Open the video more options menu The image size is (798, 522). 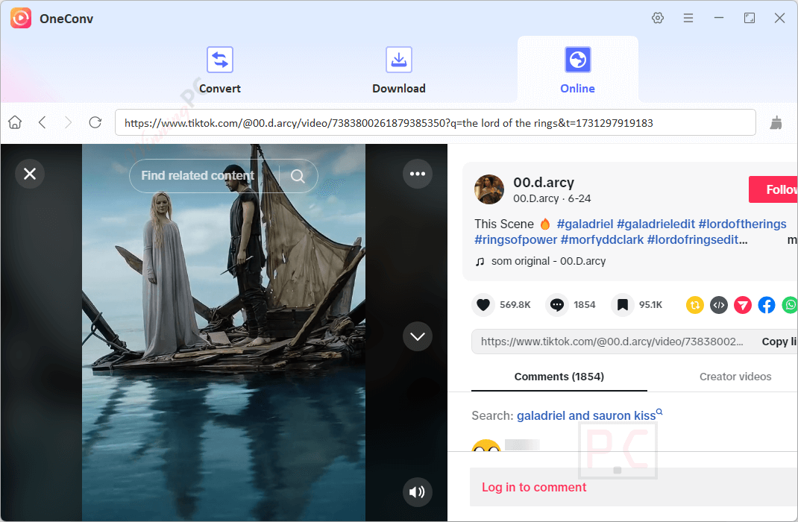[x=418, y=174]
